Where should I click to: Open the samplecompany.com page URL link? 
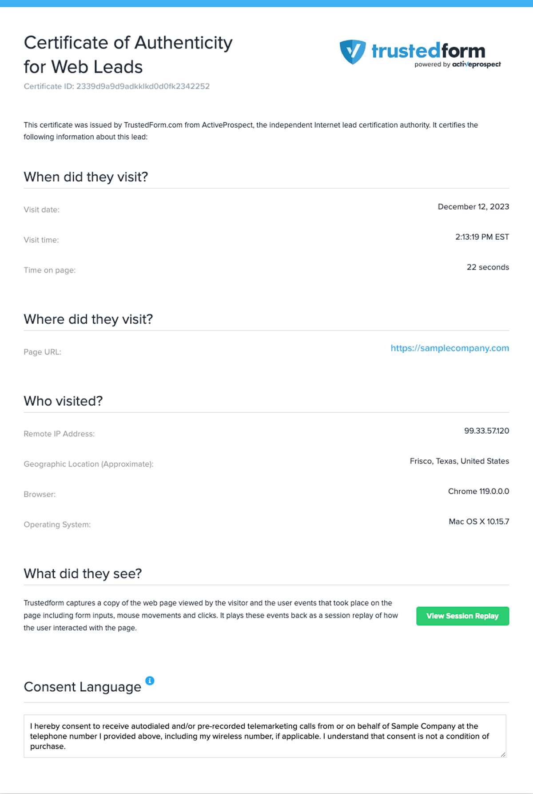tap(449, 348)
